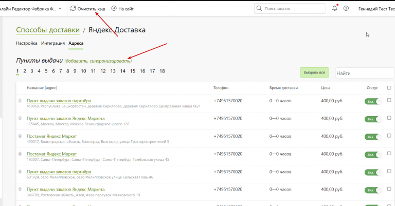Screen dimensions: 395x206
Task: Open notifications bell
Action: tap(334, 8)
